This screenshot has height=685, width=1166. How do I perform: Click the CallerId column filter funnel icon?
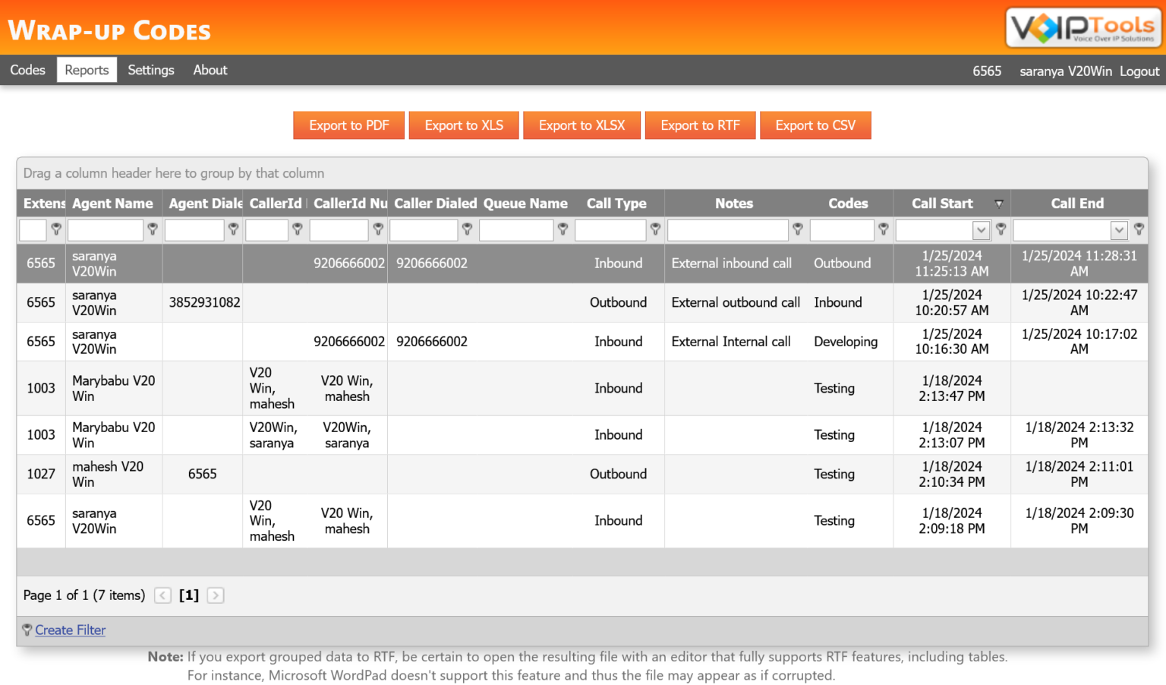(x=298, y=229)
